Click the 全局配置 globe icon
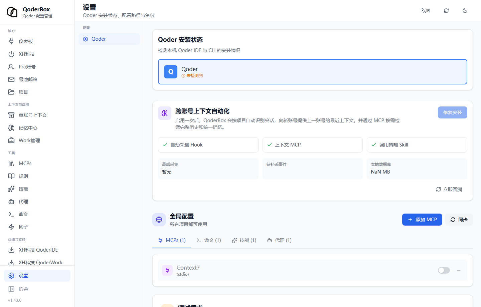Image resolution: width=481 pixels, height=307 pixels. click(x=159, y=220)
